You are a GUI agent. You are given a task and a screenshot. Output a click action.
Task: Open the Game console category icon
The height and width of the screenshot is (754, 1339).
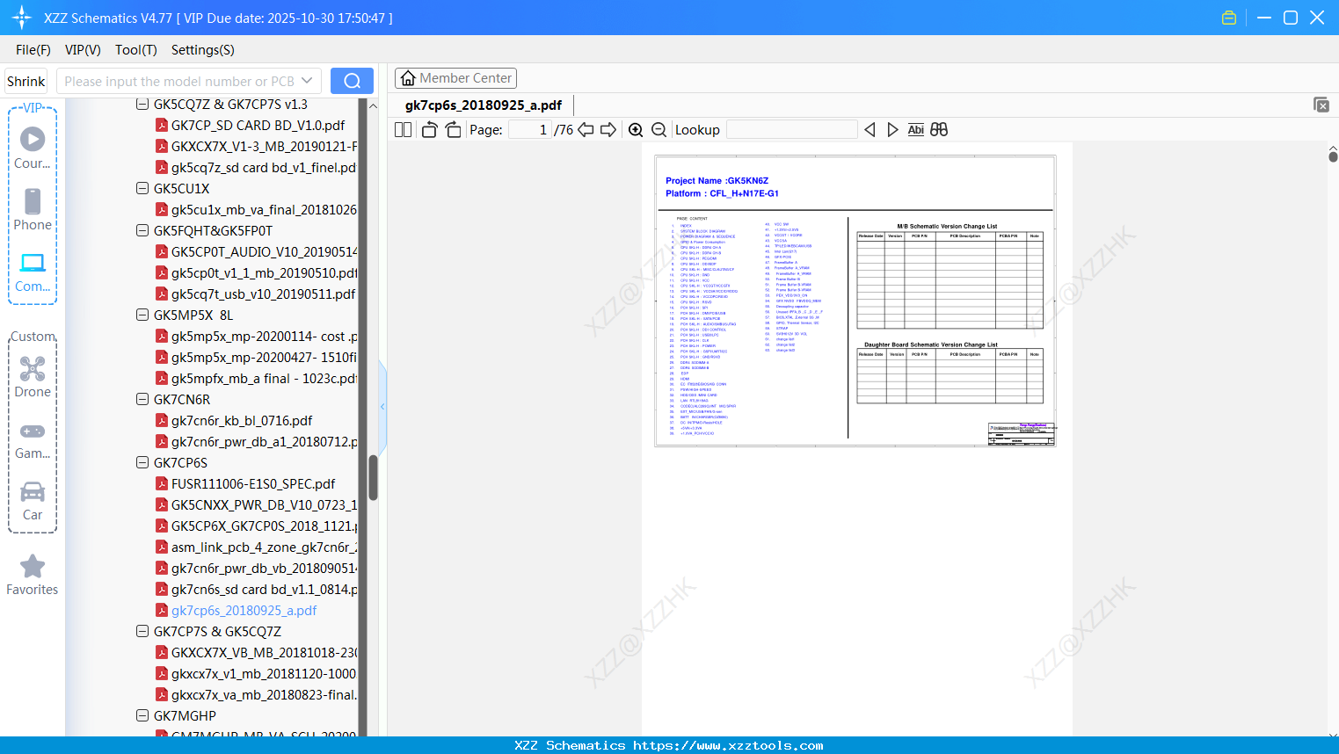pos(33,431)
